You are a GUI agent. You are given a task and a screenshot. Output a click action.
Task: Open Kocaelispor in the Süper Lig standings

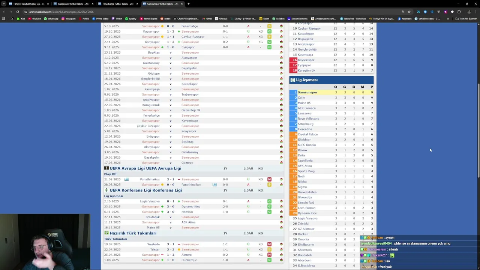(x=306, y=34)
